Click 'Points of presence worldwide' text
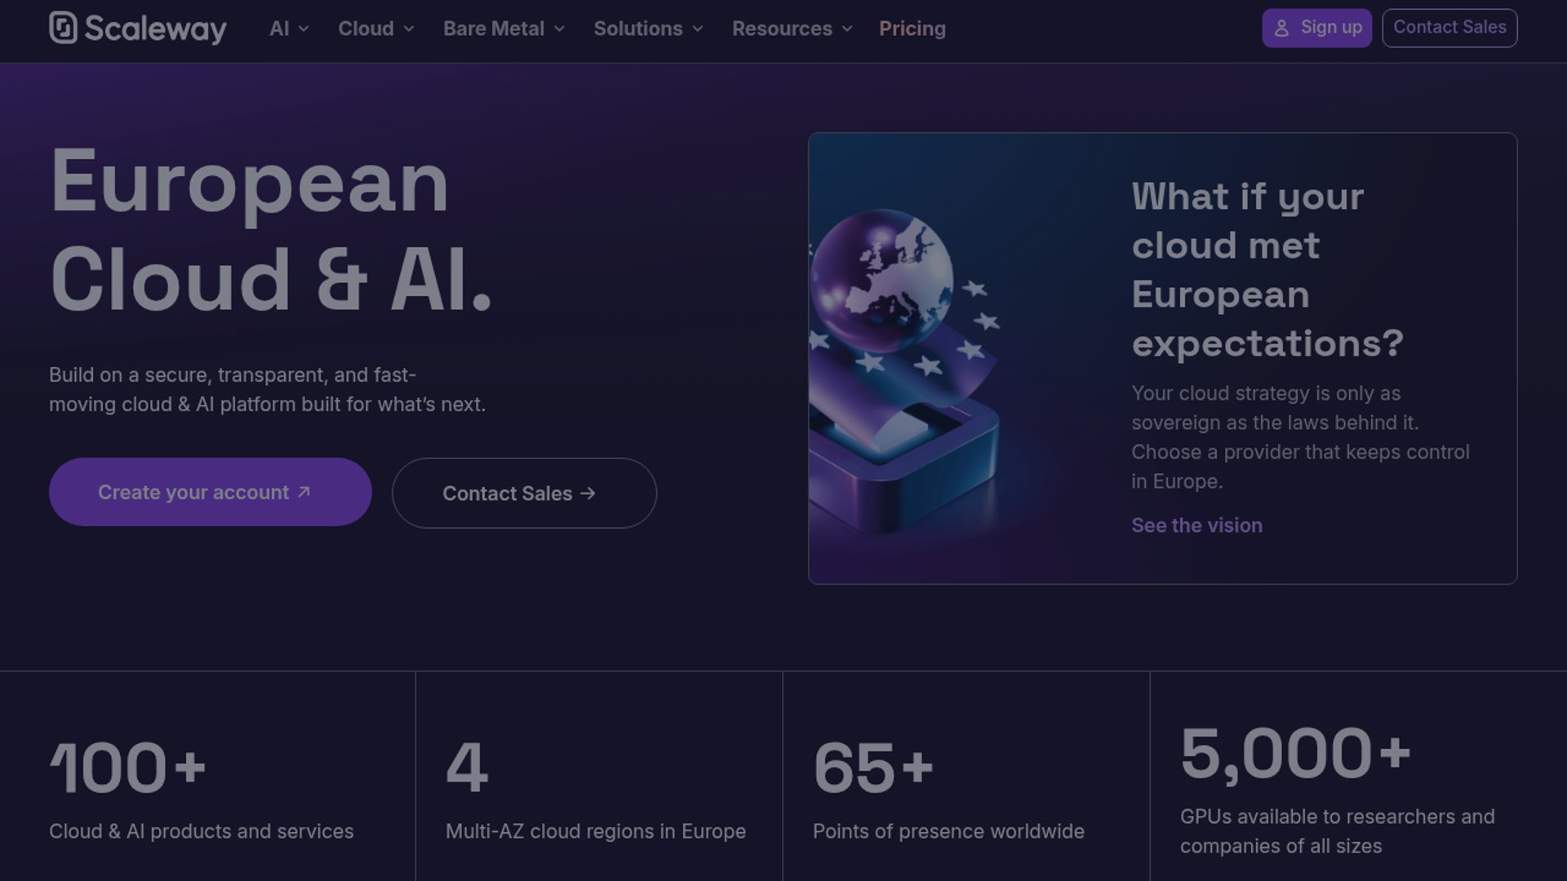 pyautogui.click(x=948, y=831)
